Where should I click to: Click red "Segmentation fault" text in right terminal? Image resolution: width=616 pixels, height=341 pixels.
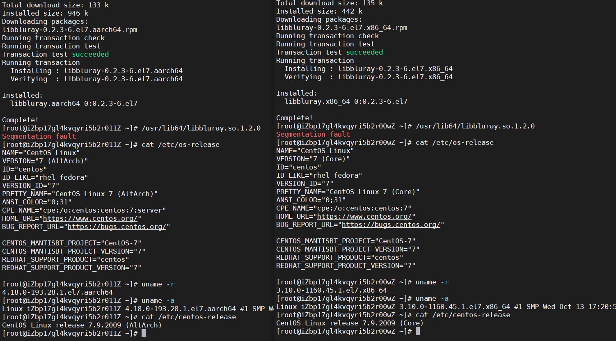[x=313, y=134]
